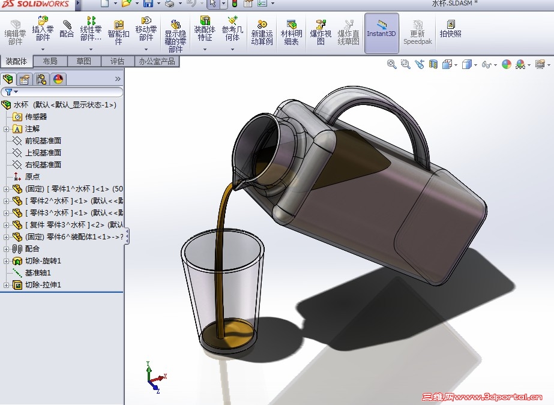Open dropdown arrow under 装配体特征

pyautogui.click(x=205, y=49)
